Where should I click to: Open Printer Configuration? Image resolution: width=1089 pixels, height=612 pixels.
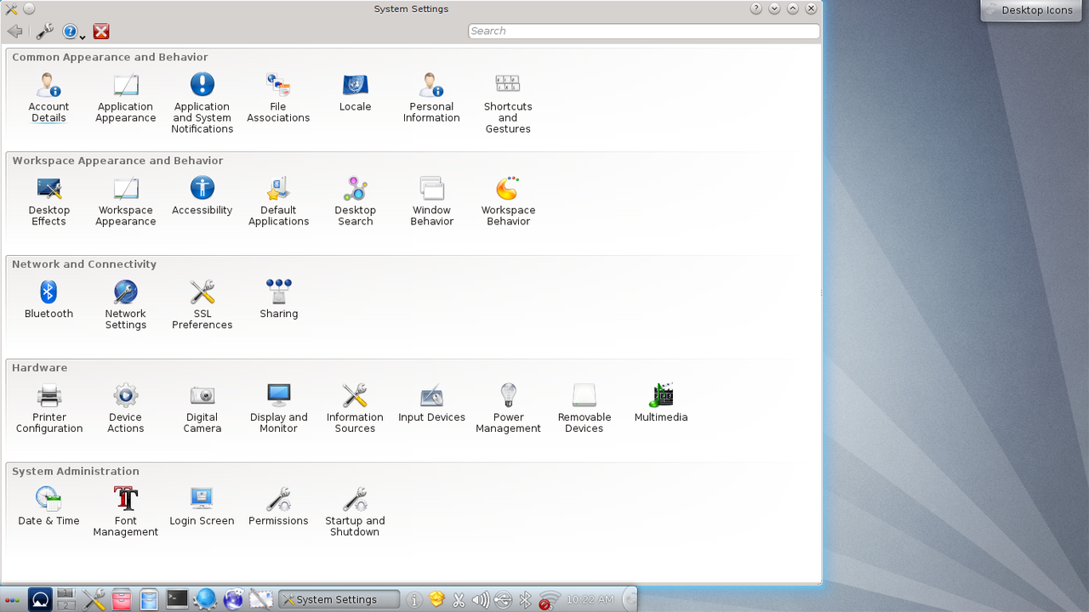tap(48, 409)
